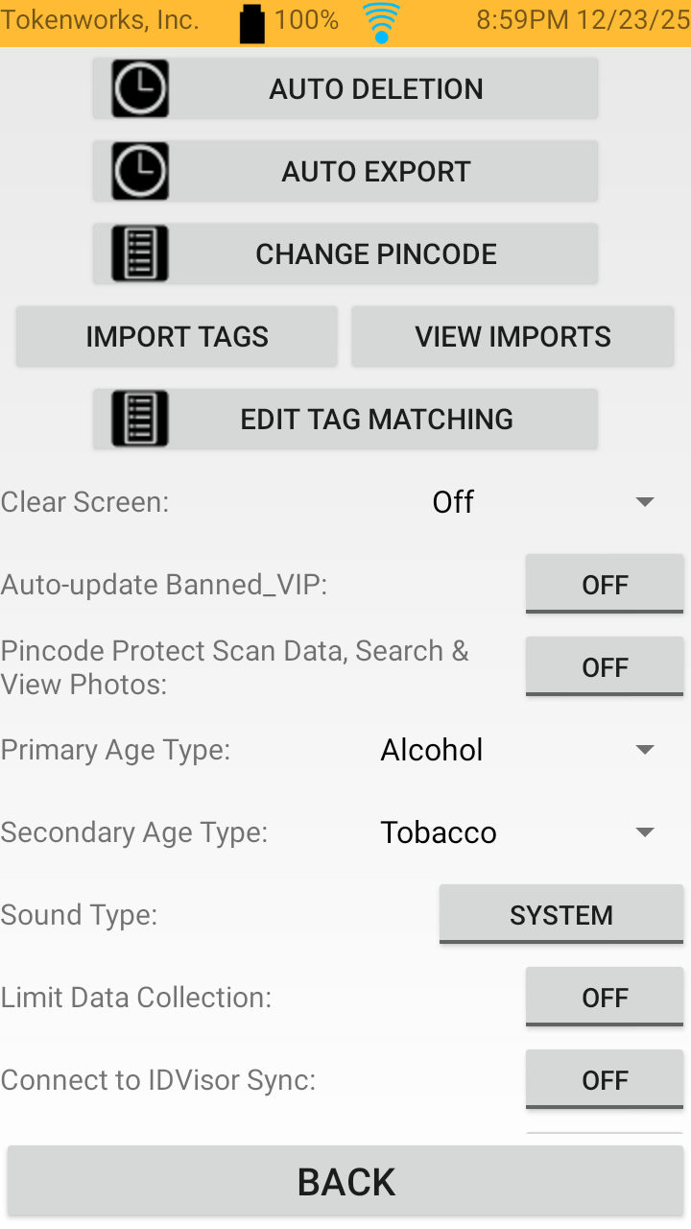Open Secondary Age Type dropdown
Image resolution: width=691 pixels, height=1229 pixels.
pyautogui.click(x=518, y=832)
